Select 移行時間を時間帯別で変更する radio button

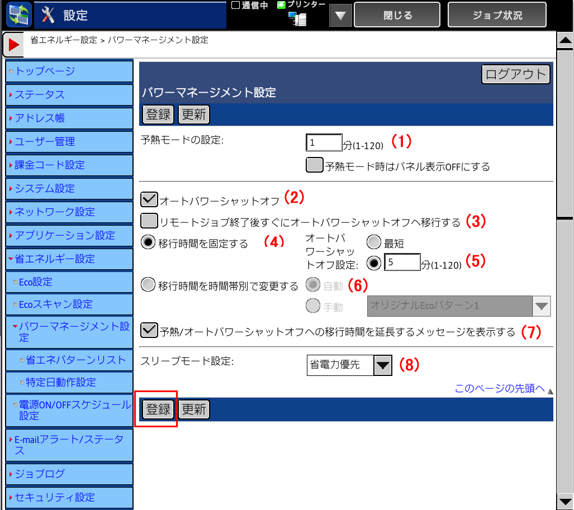point(149,285)
